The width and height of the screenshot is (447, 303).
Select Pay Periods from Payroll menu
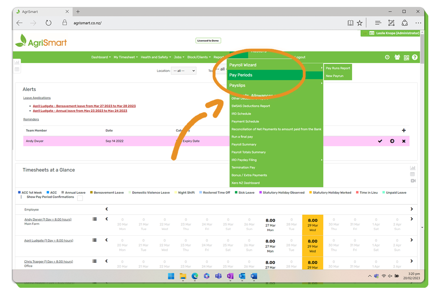point(241,75)
